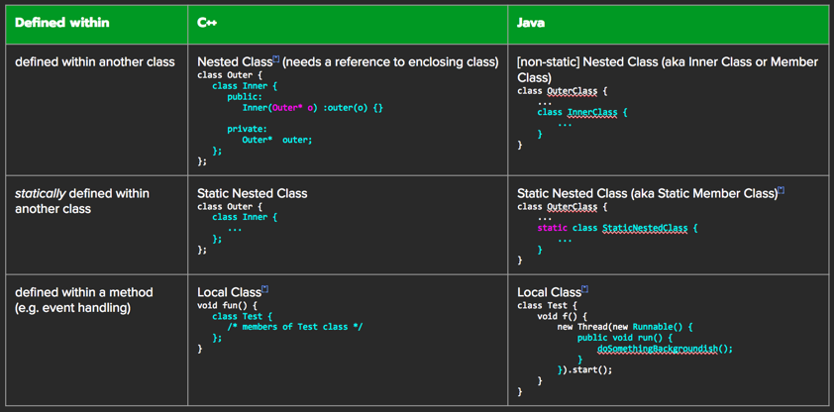The height and width of the screenshot is (412, 834).
Task: Click the 'public:' code line
Action: coord(245,97)
